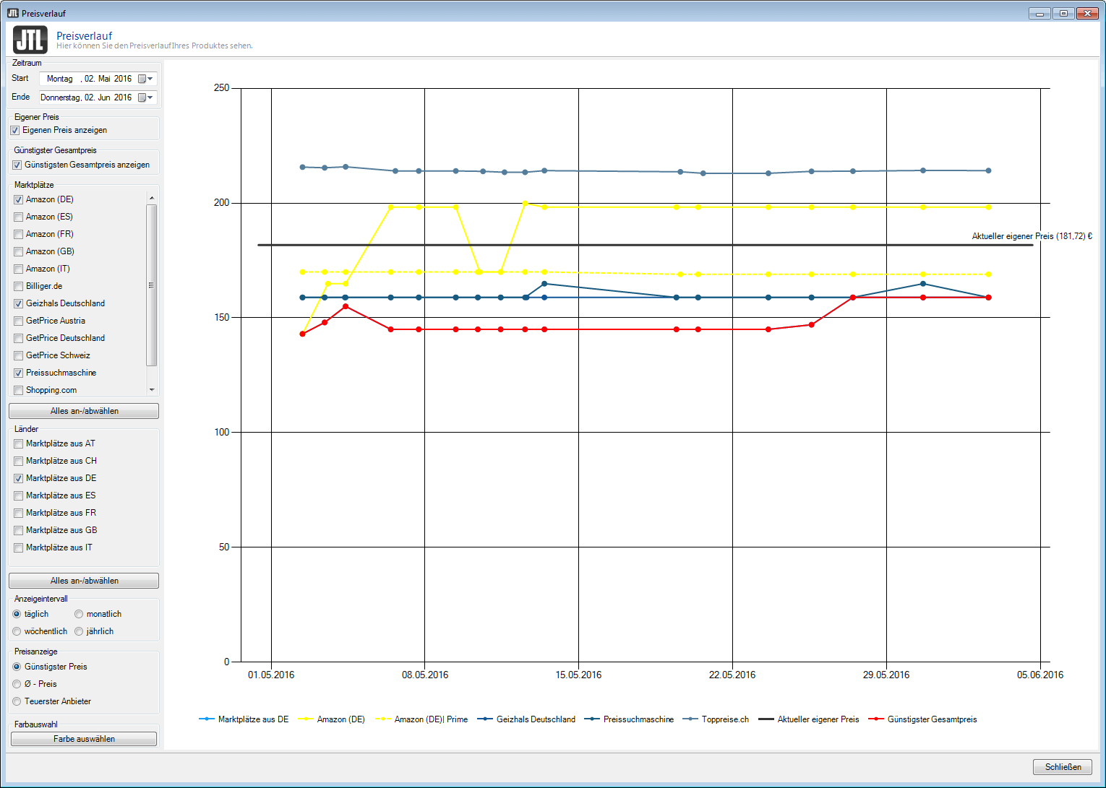The image size is (1106, 788).
Task: Click the JTL logo icon in header
Action: pyautogui.click(x=30, y=40)
